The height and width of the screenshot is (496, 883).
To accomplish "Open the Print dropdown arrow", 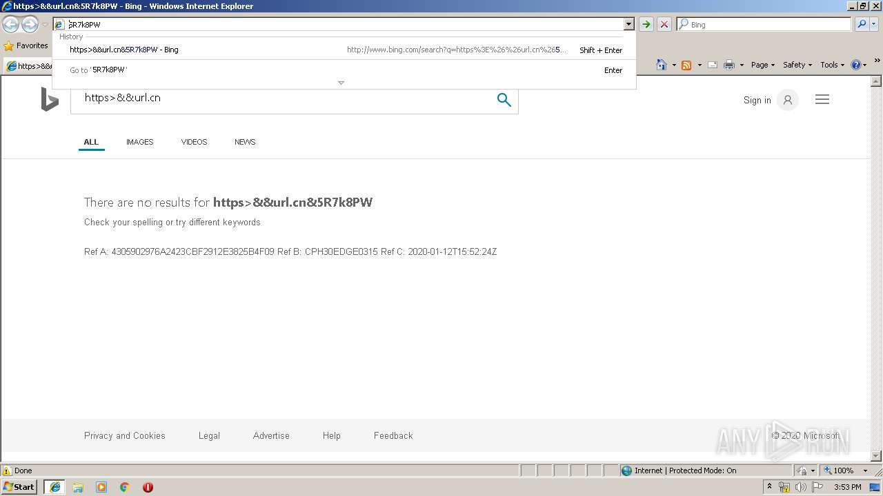I will 742,65.
